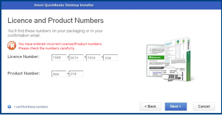Click the "Intuit QuickBooks Desktop Installer" title
The image size is (222, 115).
[x=64, y=5]
